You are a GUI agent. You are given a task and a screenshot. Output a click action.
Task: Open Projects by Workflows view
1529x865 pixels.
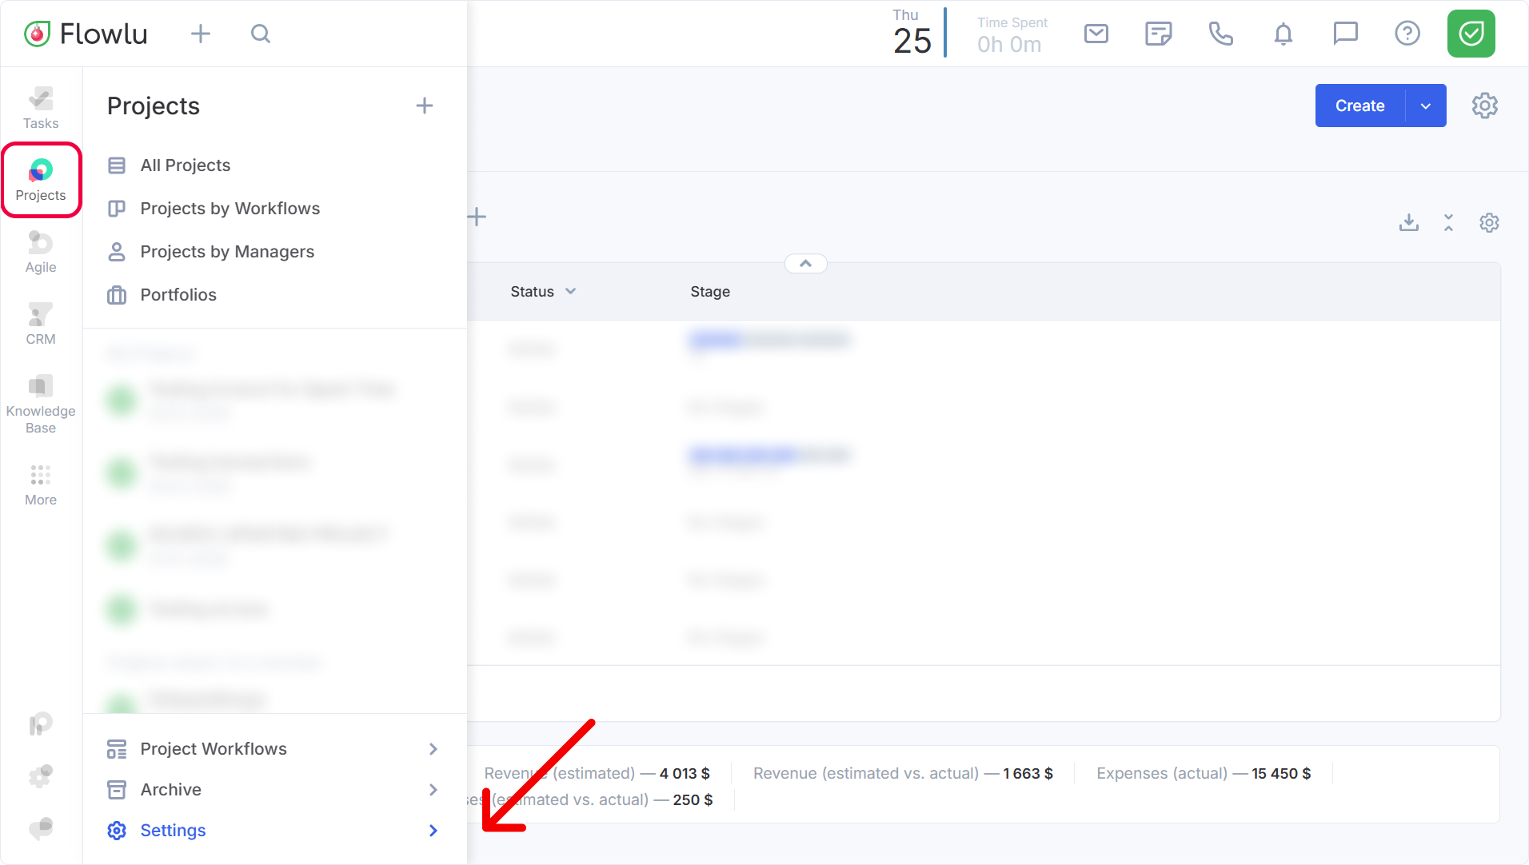click(x=230, y=209)
